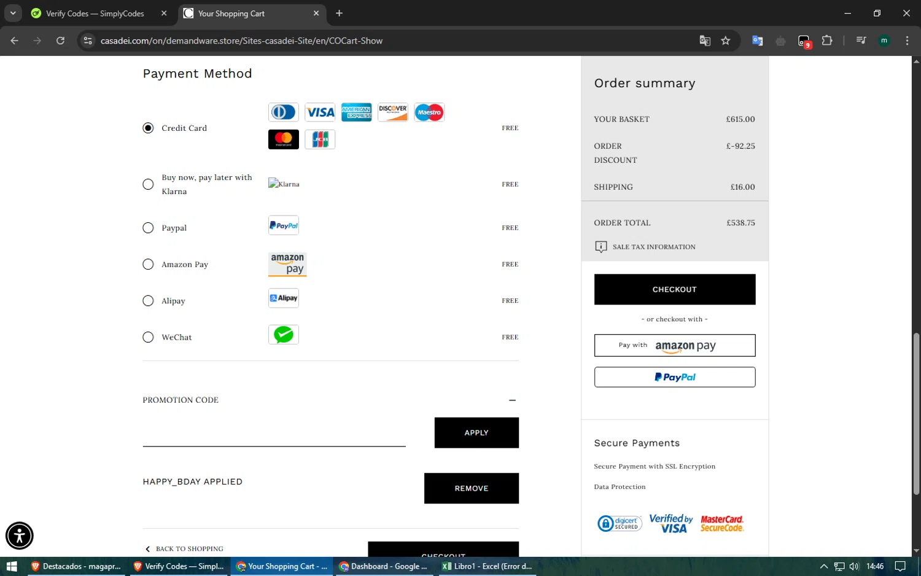Select the Credit Card payment option

(x=148, y=128)
